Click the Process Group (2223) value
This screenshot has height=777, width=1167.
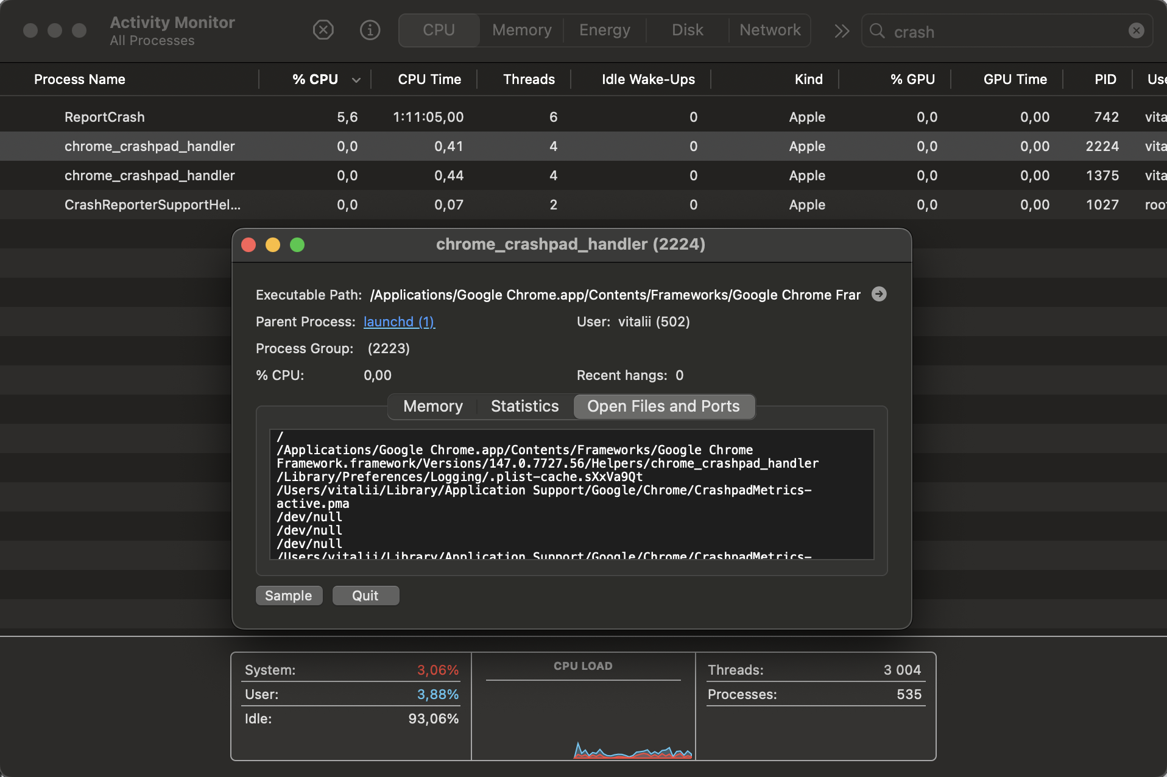point(389,348)
